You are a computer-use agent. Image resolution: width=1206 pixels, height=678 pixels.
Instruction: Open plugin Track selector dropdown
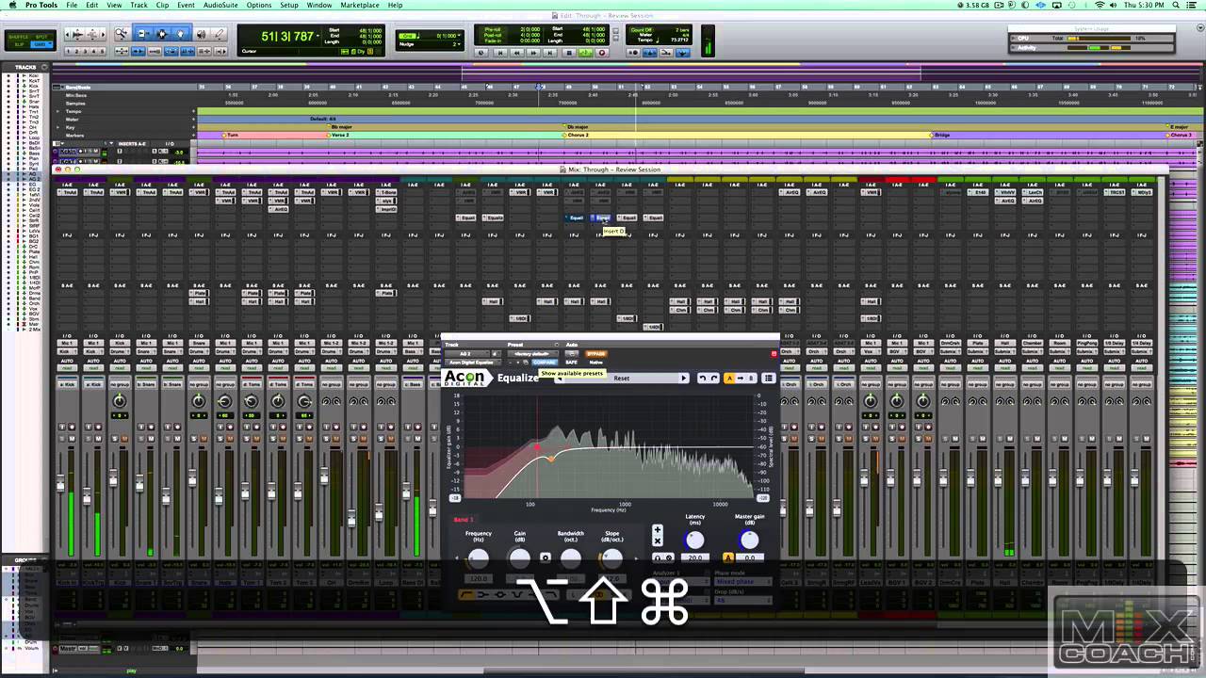(465, 354)
